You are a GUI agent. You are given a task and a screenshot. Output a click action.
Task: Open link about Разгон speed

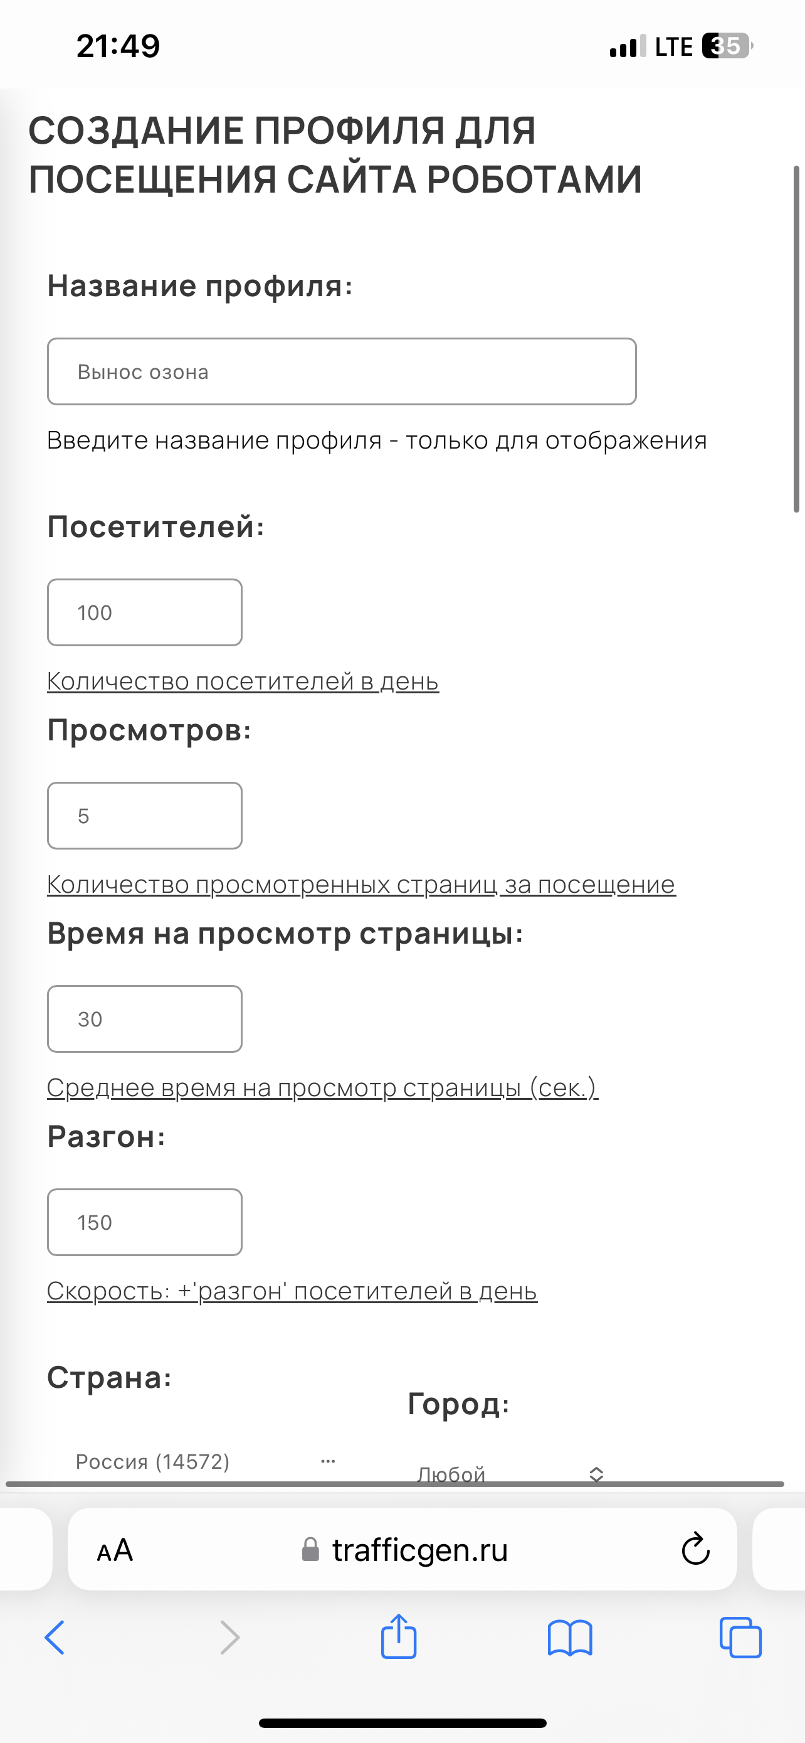click(x=292, y=1291)
